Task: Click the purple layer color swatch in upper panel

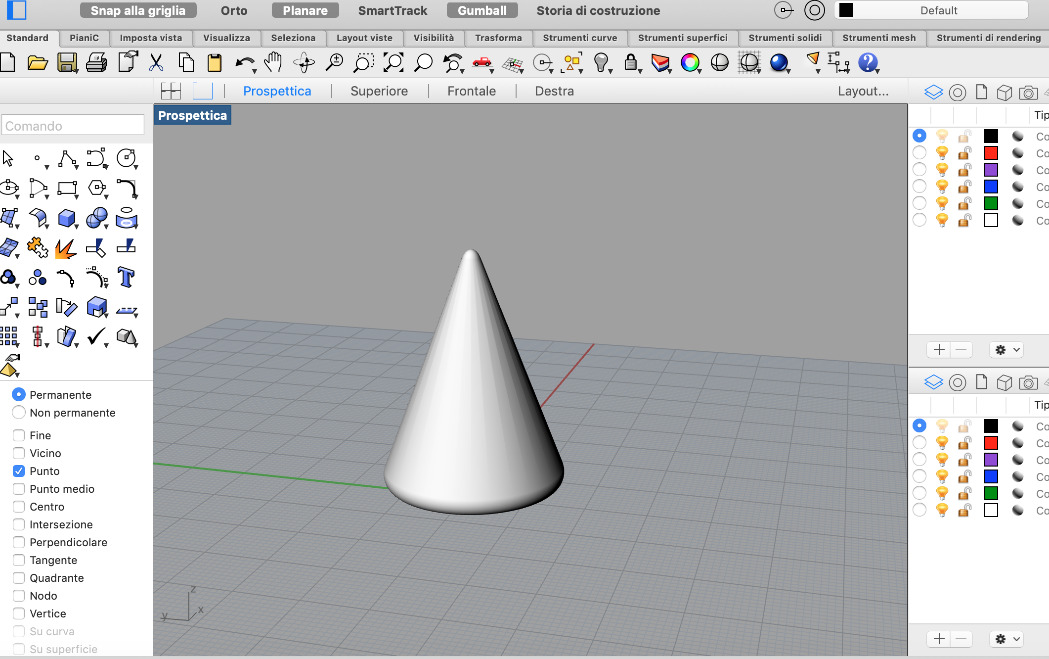Action: [991, 170]
